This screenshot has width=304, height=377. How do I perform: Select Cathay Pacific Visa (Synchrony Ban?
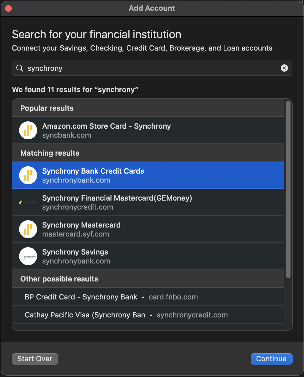[148, 315]
